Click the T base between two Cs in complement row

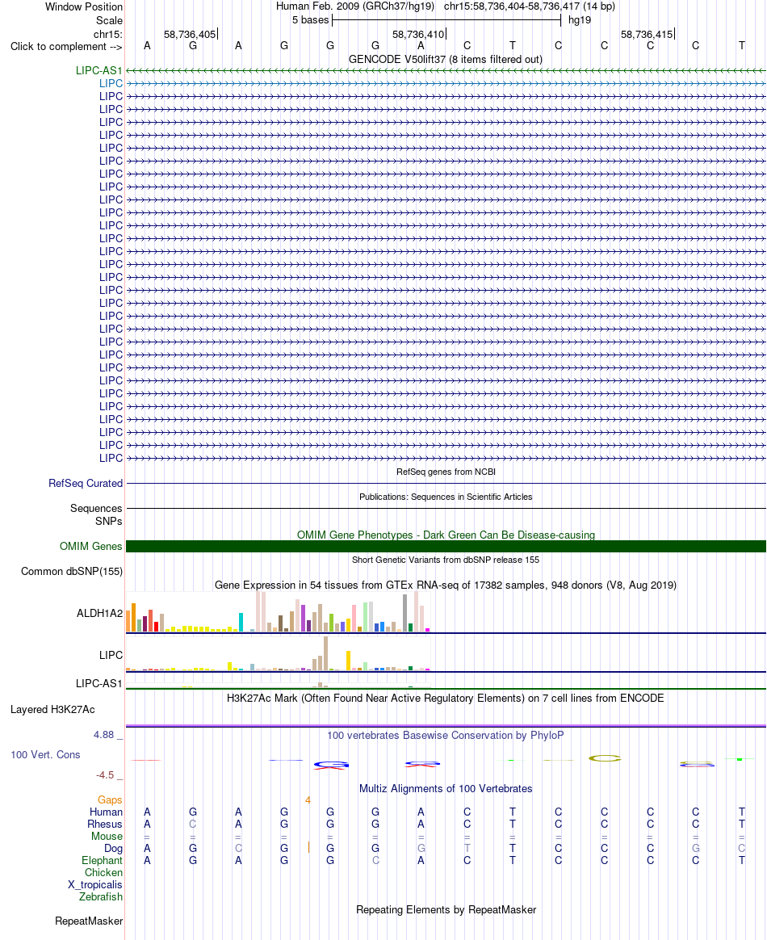(x=513, y=45)
